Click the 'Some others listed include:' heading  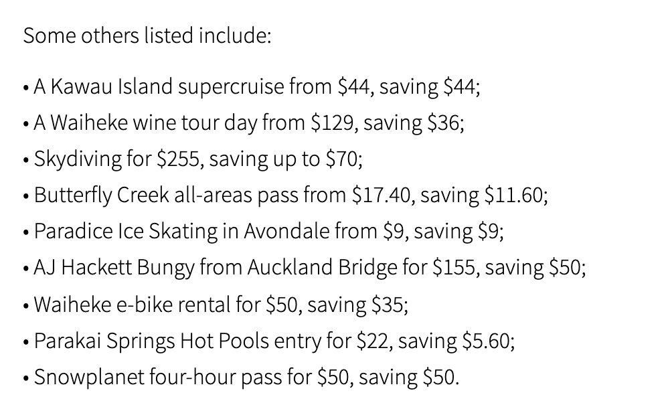[x=147, y=35]
